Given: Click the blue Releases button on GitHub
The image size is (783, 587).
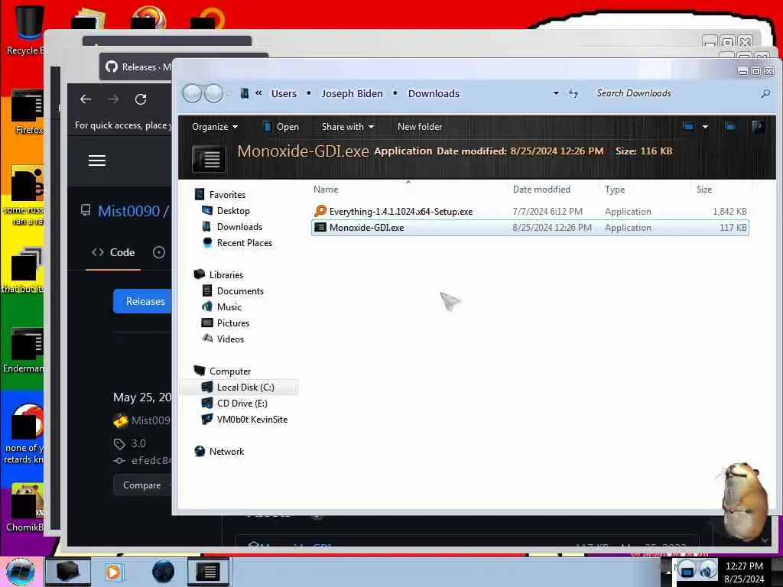Looking at the screenshot, I should point(142,301).
